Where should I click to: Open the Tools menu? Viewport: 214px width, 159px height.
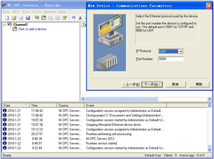click(x=37, y=12)
